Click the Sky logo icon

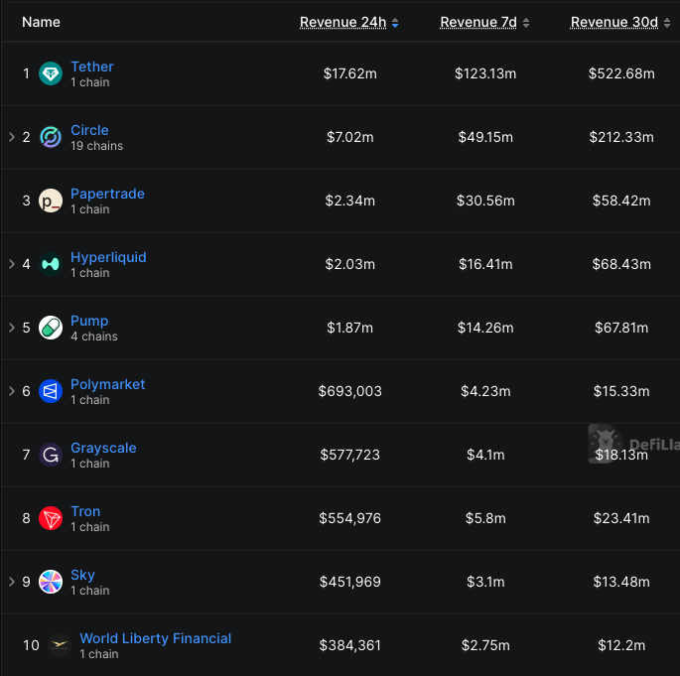[51, 582]
